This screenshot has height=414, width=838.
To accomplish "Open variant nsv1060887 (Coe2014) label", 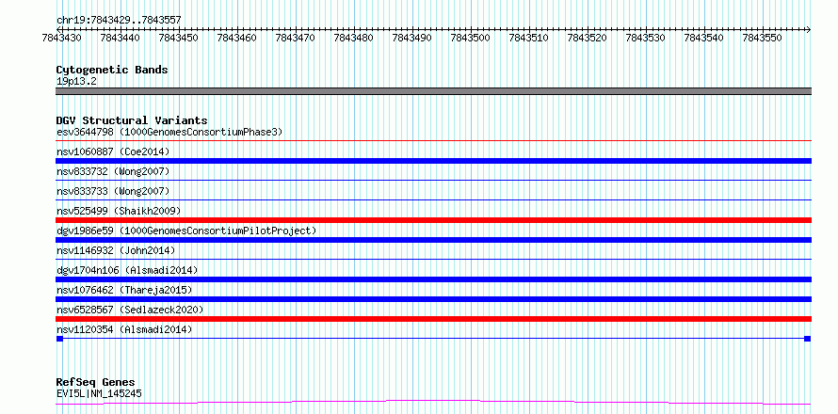I will [x=113, y=151].
